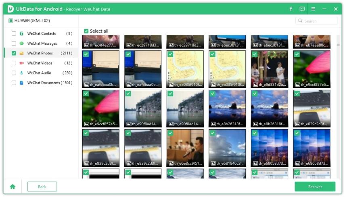
Task: Click the WeChat Contacts icon
Action: [22, 33]
